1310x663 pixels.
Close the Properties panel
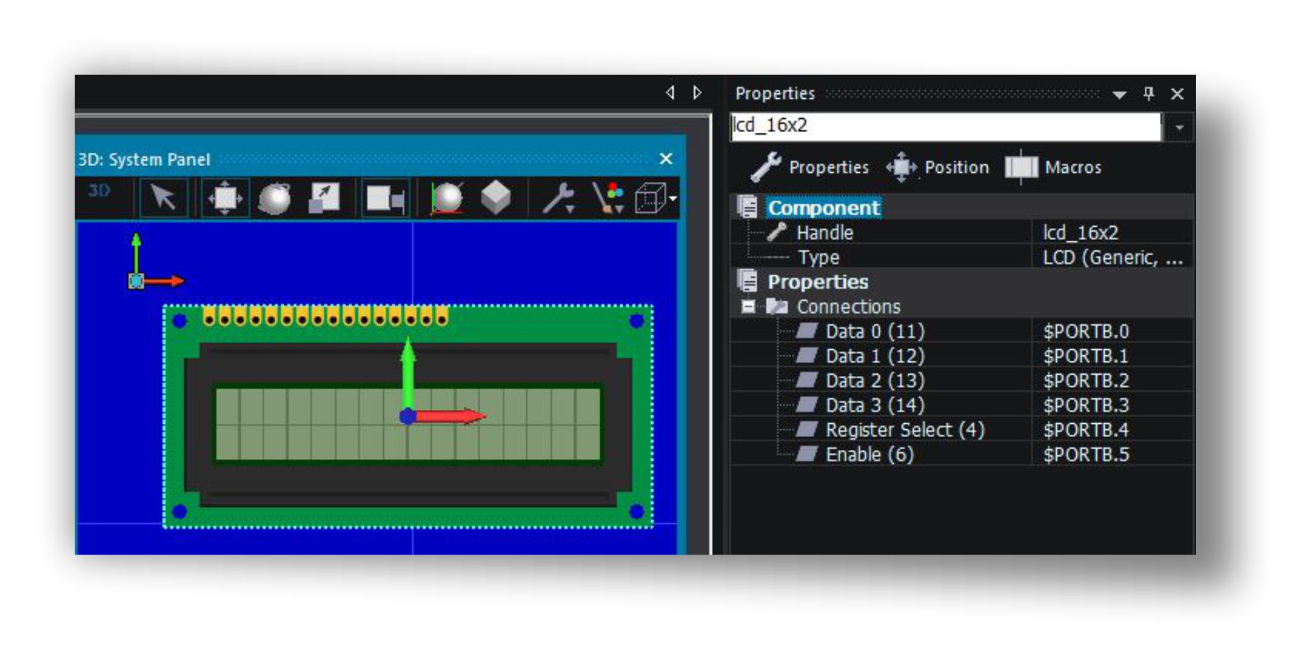coord(1177,94)
